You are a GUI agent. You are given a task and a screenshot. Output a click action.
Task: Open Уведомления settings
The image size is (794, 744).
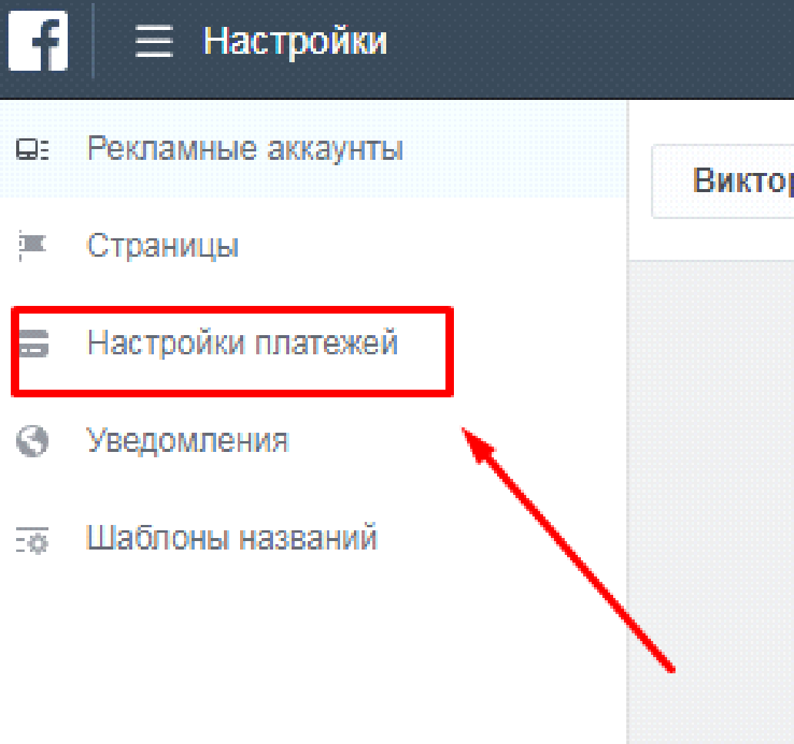click(x=187, y=441)
